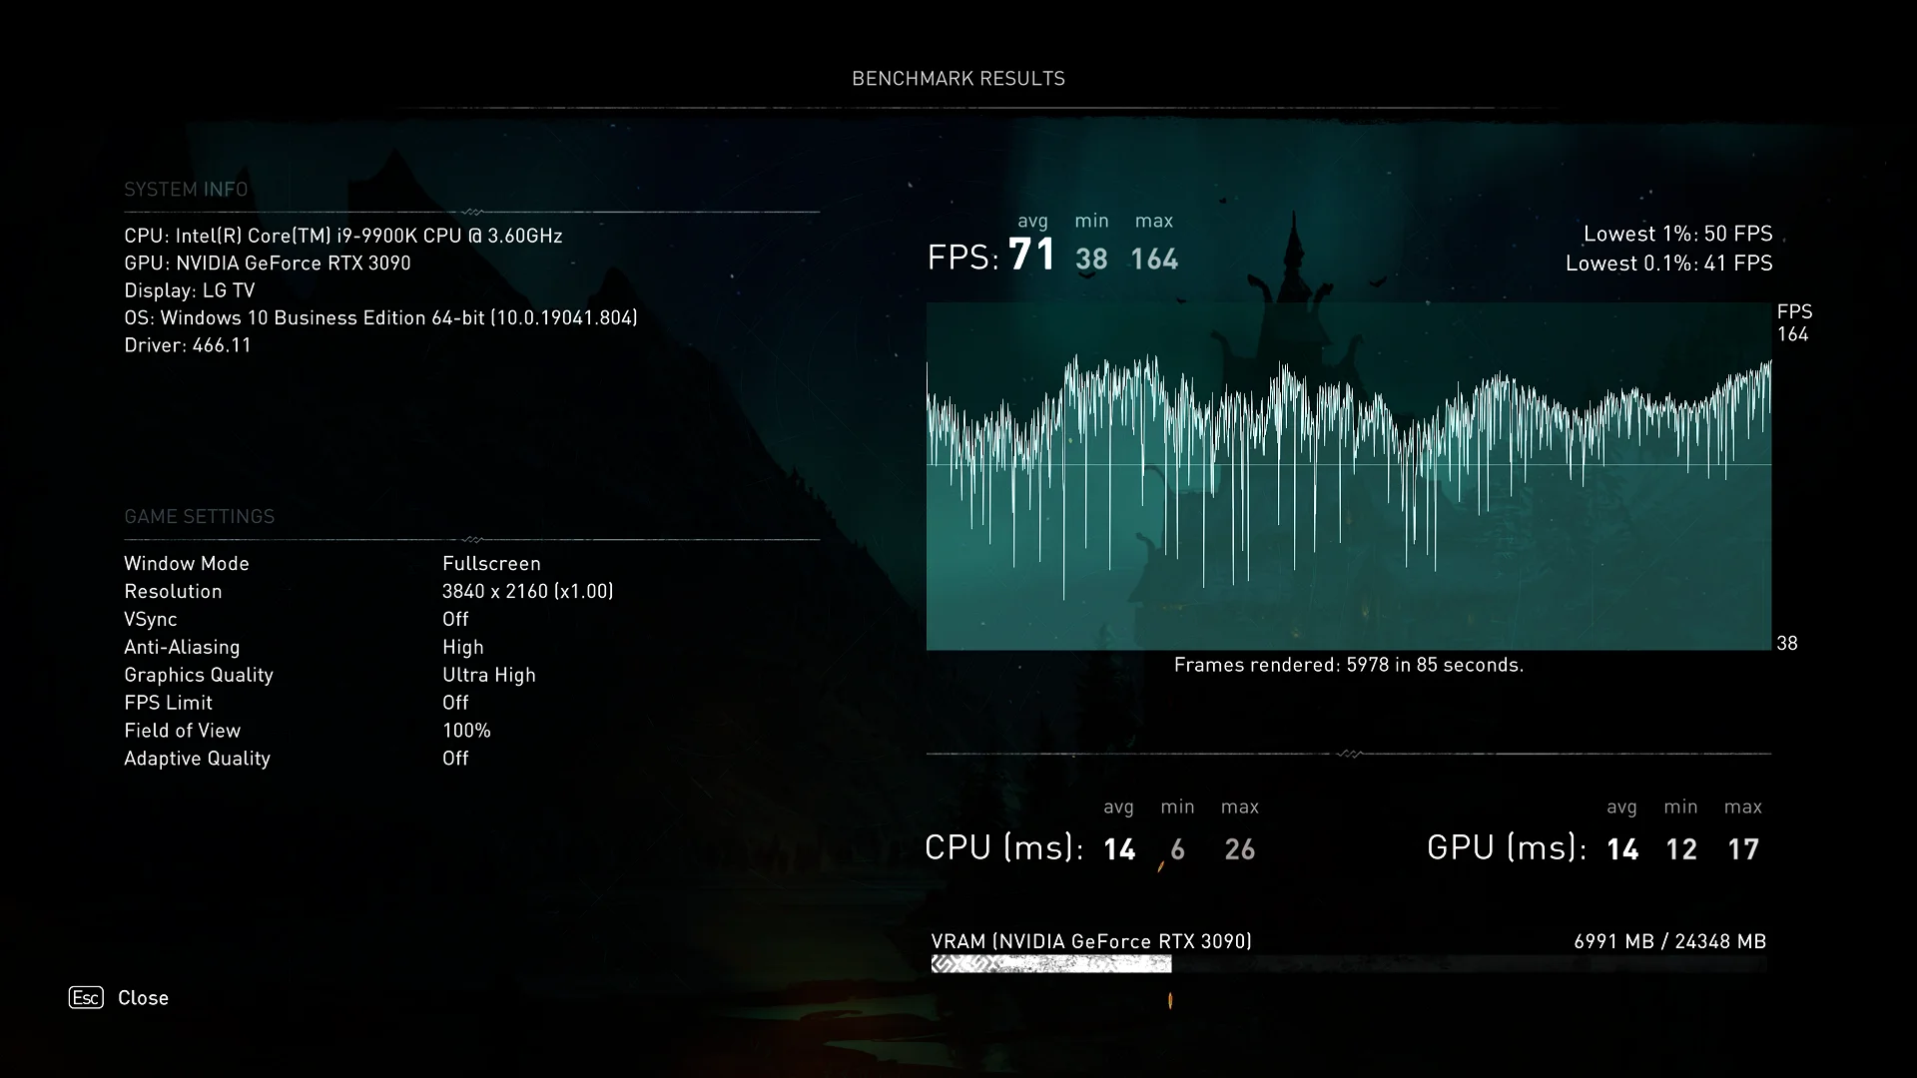Click the Esc key icon

[86, 997]
